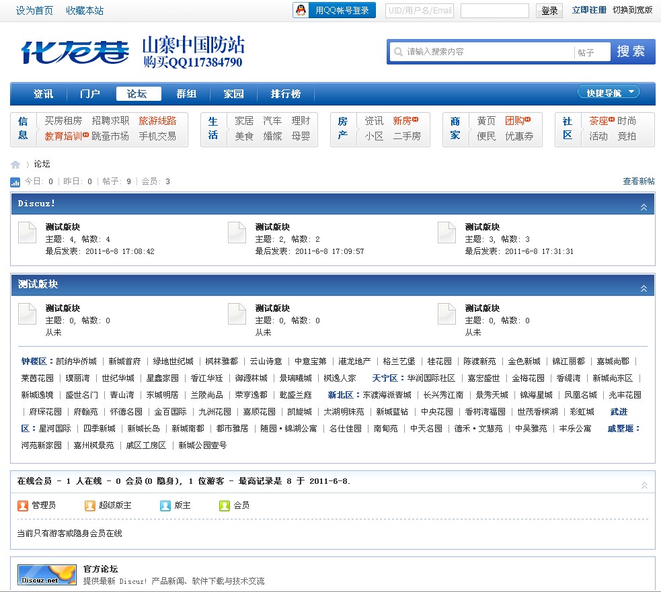
Task: Open the 快捷导航 quick navigation dropdown
Action: (x=609, y=92)
